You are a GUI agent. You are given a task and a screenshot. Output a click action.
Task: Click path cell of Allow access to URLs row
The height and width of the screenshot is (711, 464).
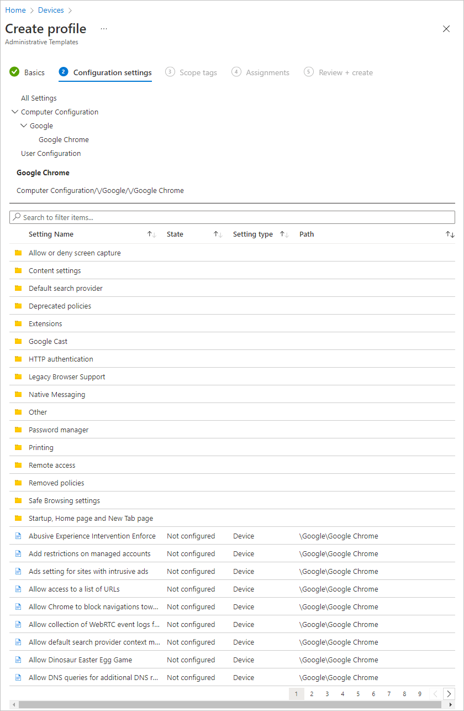[339, 589]
